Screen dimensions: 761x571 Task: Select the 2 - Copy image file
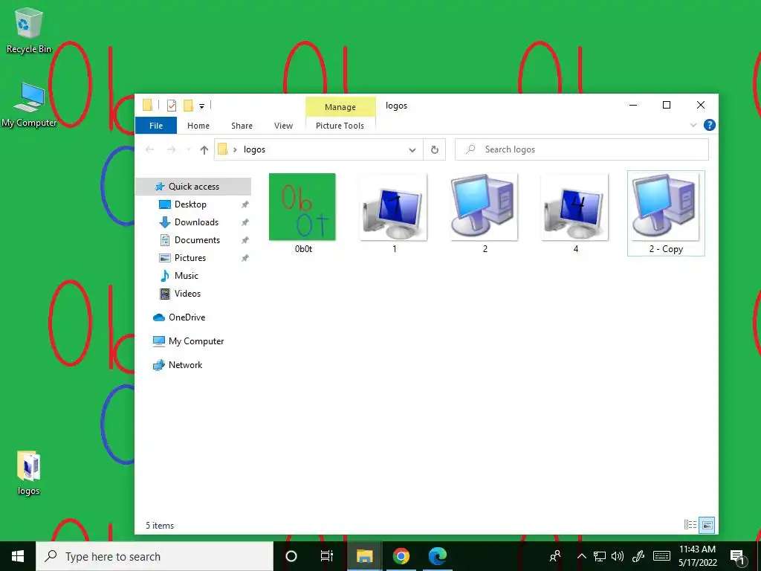pyautogui.click(x=666, y=213)
